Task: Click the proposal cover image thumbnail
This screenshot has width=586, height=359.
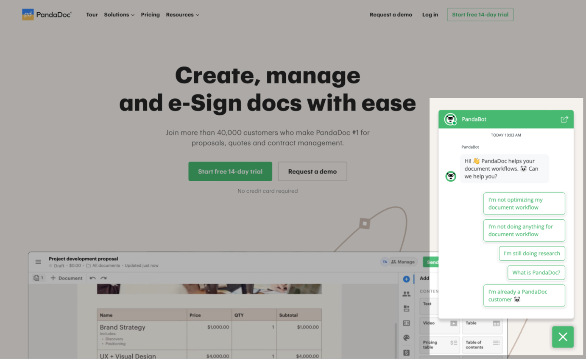Action: click(x=209, y=289)
